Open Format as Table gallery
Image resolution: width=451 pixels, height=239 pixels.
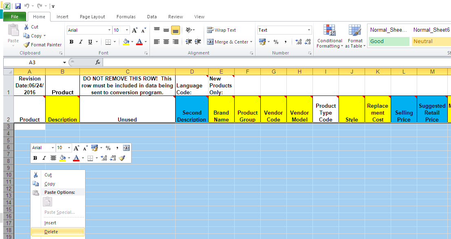point(355,36)
